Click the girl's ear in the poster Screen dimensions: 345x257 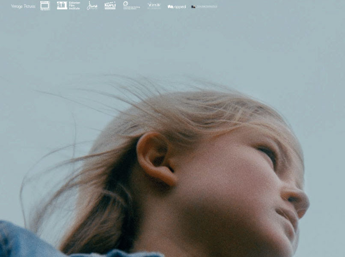pos(155,158)
